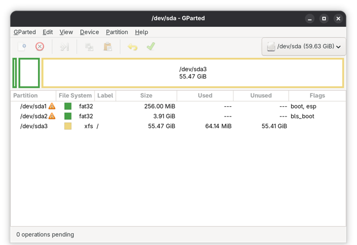Click the Copy partition toolbar icon
Viewport: 357px width, 245px height.
tap(89, 47)
